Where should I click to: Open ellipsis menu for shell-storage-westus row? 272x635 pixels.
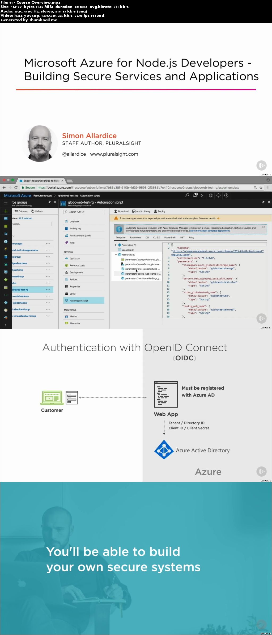[x=48, y=250]
